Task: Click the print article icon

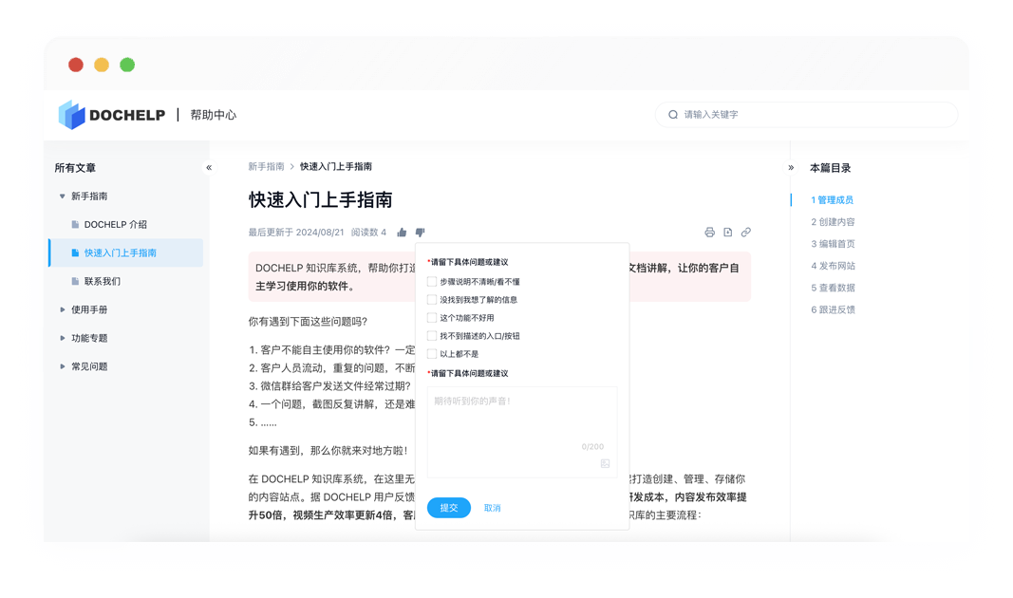Action: pyautogui.click(x=709, y=233)
